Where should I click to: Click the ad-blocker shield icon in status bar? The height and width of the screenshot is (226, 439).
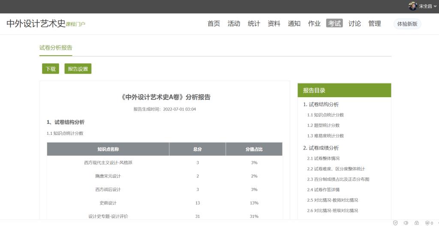pos(427,223)
